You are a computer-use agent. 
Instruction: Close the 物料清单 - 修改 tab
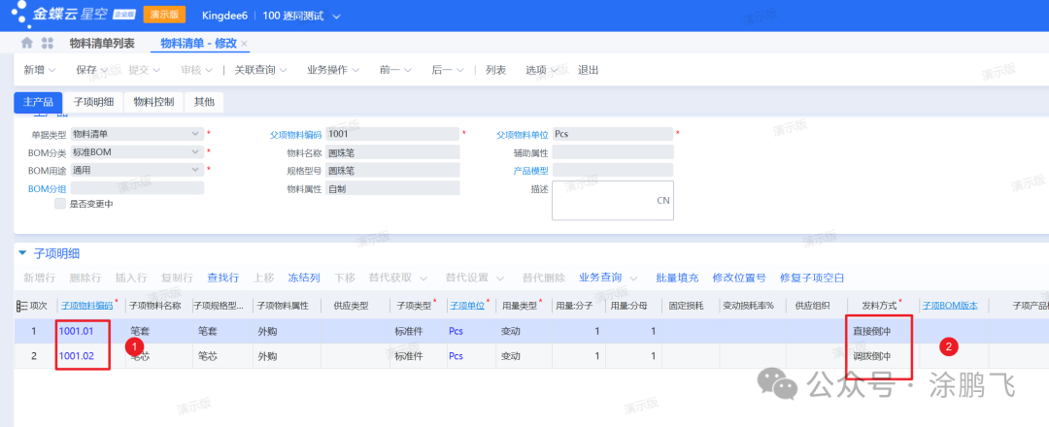pos(245,44)
